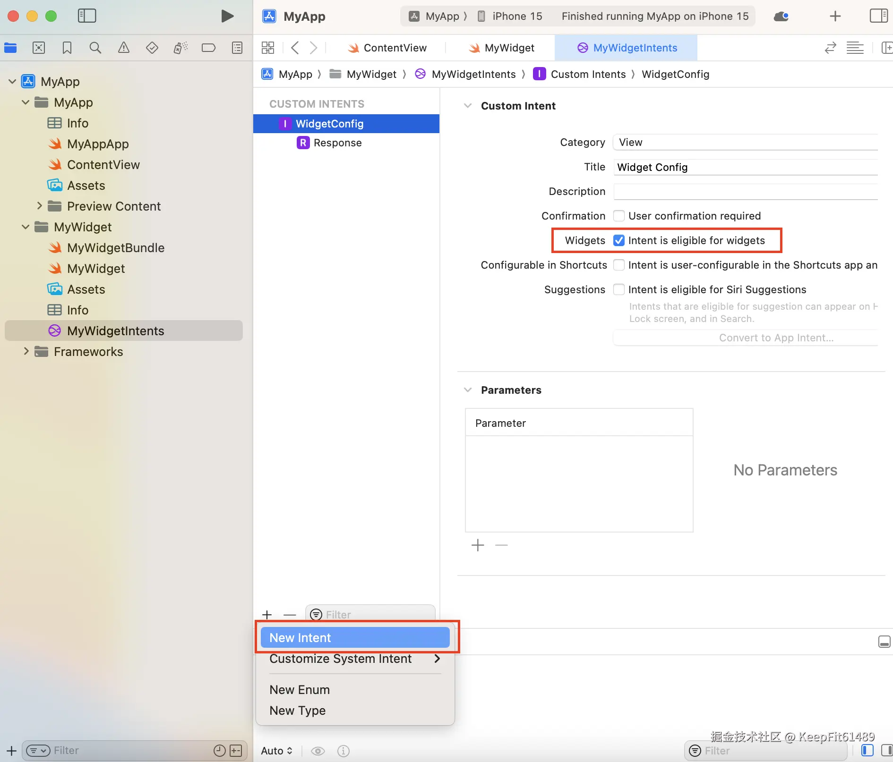Screen dimensions: 893x762
Task: Collapse the MyApp folder group
Action: point(26,102)
